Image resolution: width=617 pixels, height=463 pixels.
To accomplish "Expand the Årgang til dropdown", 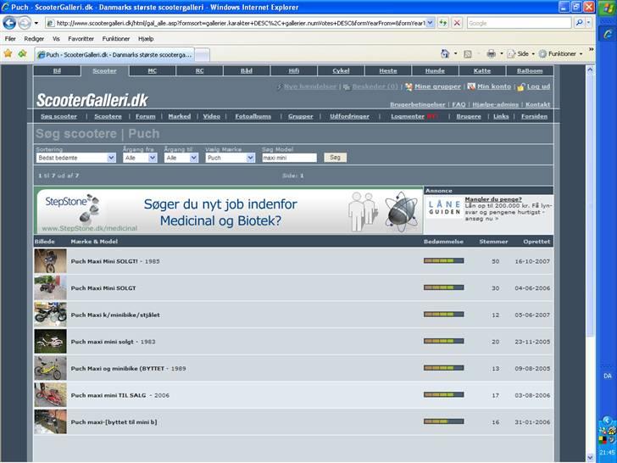I will tap(181, 158).
